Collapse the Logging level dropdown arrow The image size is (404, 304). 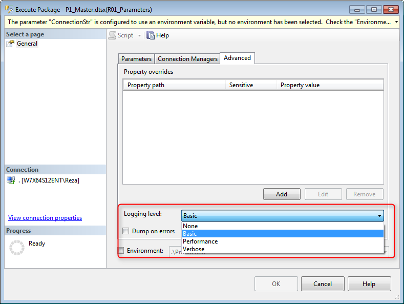(x=379, y=216)
